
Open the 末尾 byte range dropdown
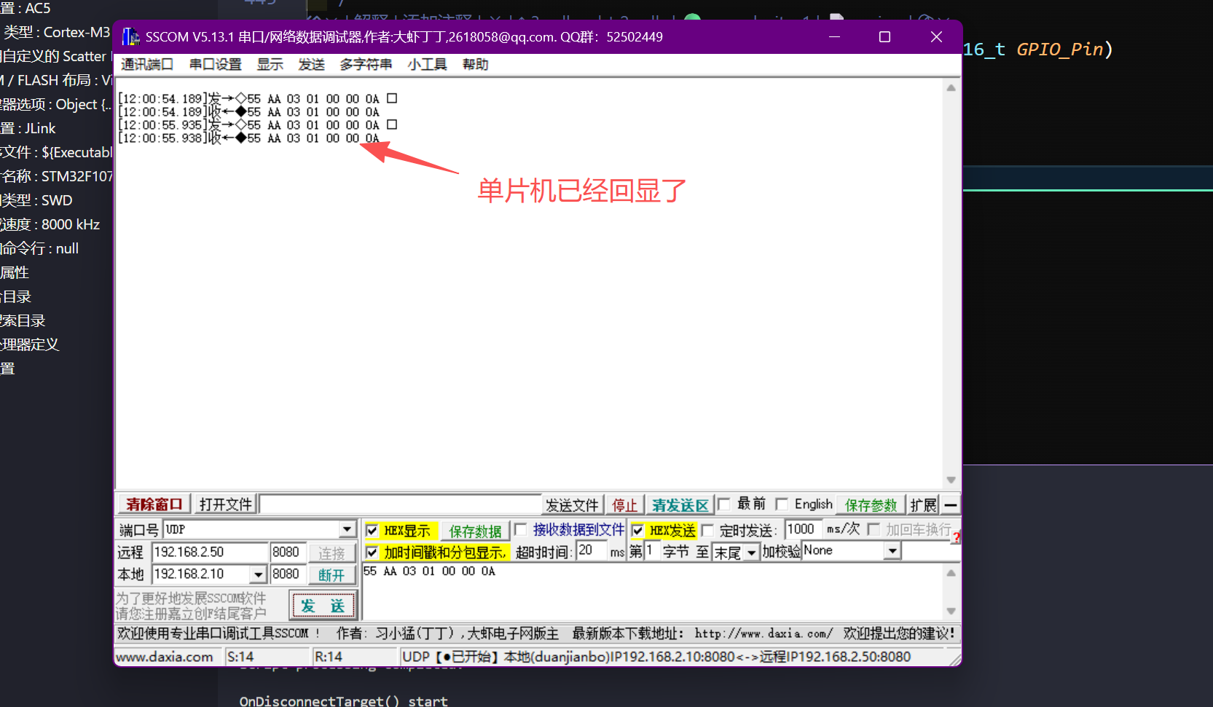tap(751, 553)
